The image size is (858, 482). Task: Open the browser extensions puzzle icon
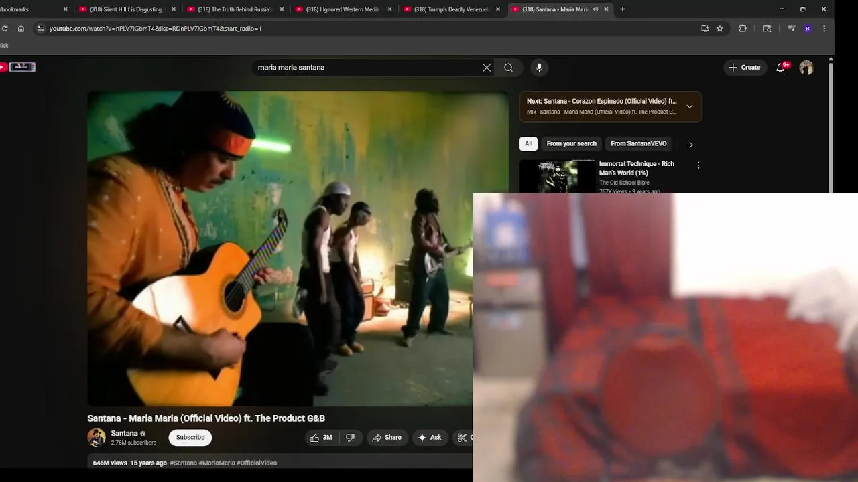pos(743,29)
